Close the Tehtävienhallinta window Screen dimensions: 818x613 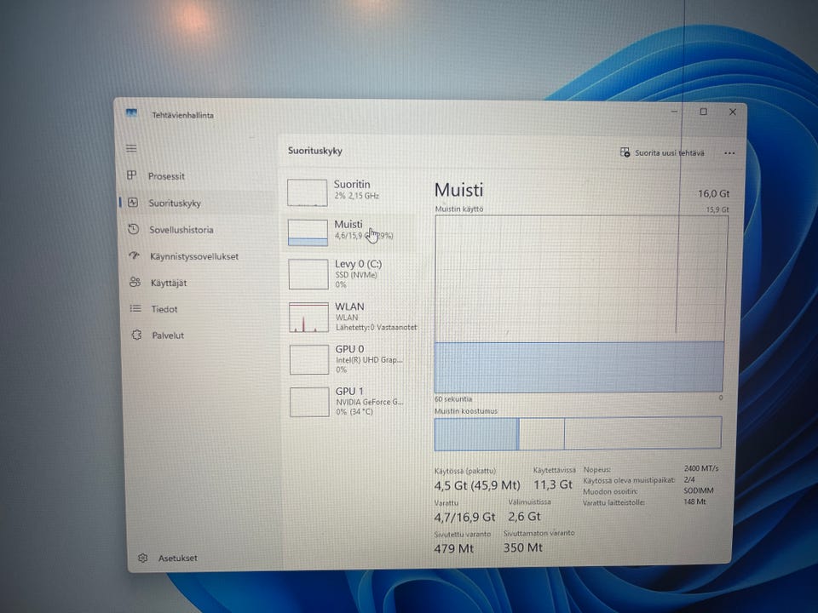733,112
